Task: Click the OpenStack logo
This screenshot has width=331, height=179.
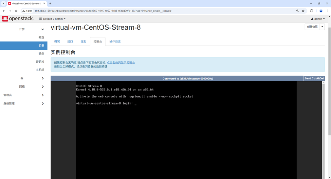Action: coord(18,19)
